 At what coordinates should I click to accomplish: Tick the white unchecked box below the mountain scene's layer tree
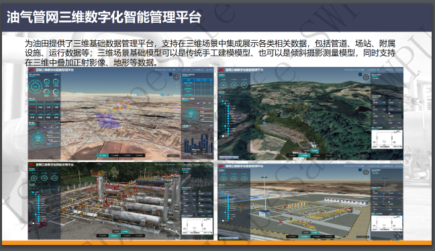point(223,136)
